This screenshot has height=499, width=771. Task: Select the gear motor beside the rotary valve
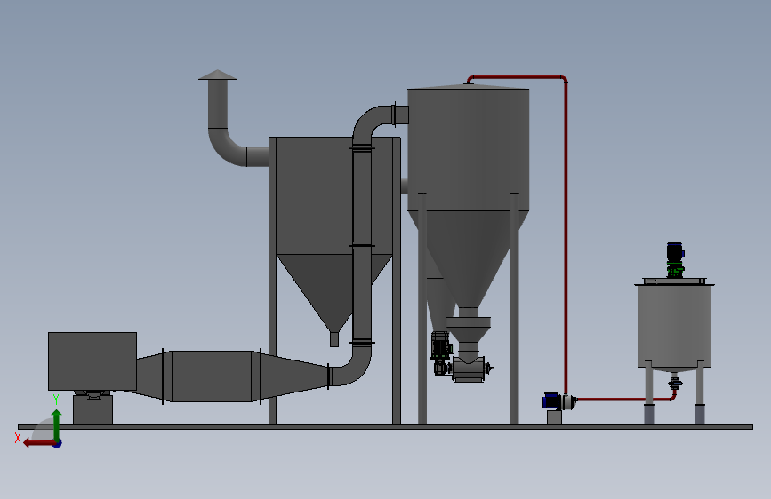point(441,352)
